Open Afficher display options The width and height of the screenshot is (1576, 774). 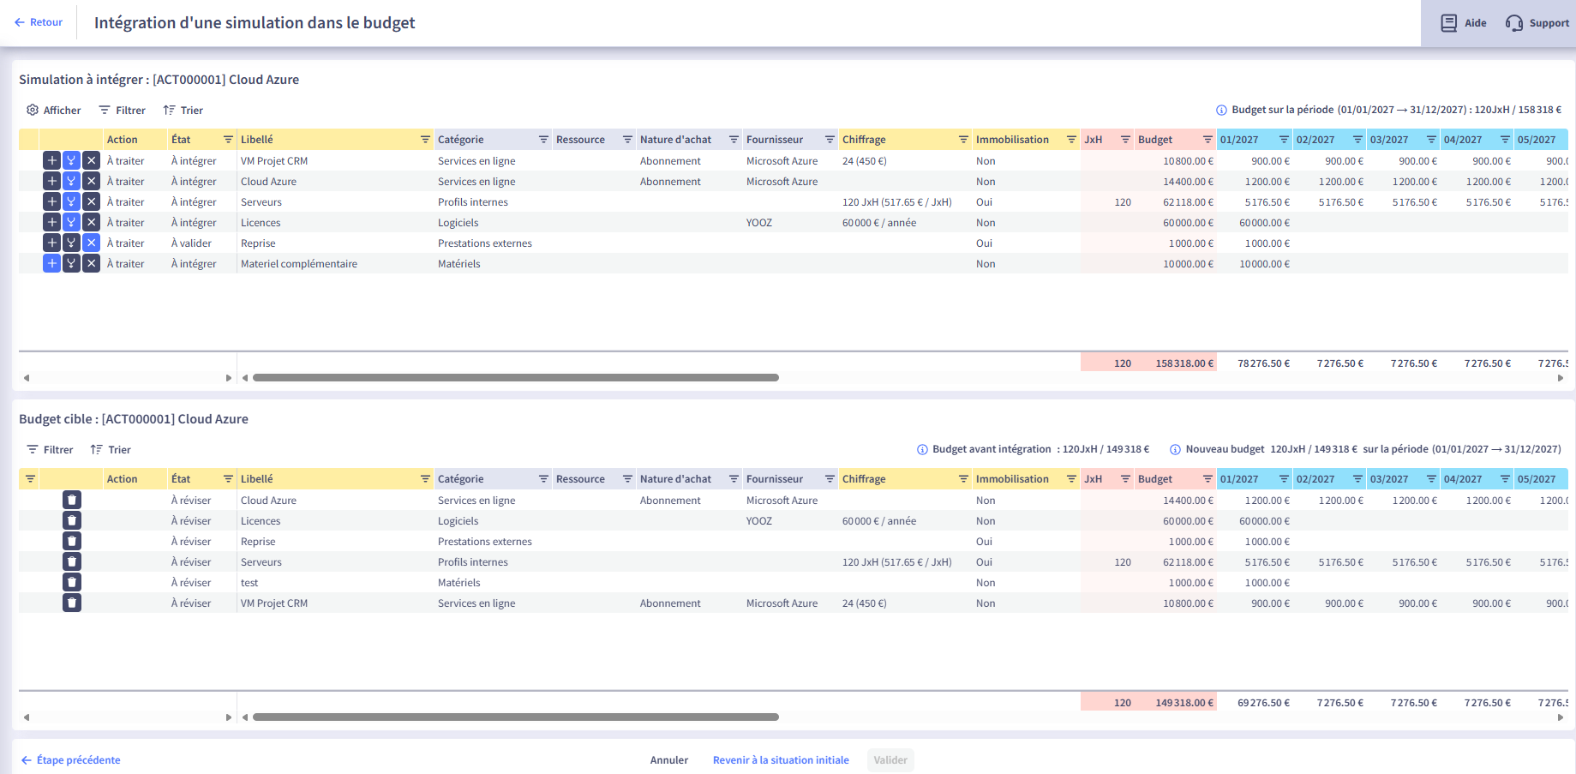[x=53, y=110]
